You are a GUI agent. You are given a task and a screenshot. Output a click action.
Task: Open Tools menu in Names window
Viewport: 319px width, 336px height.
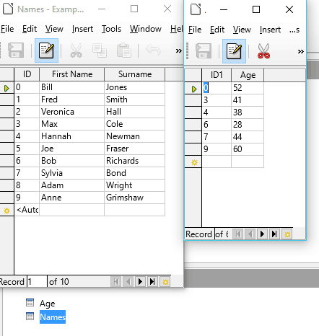[x=111, y=29]
